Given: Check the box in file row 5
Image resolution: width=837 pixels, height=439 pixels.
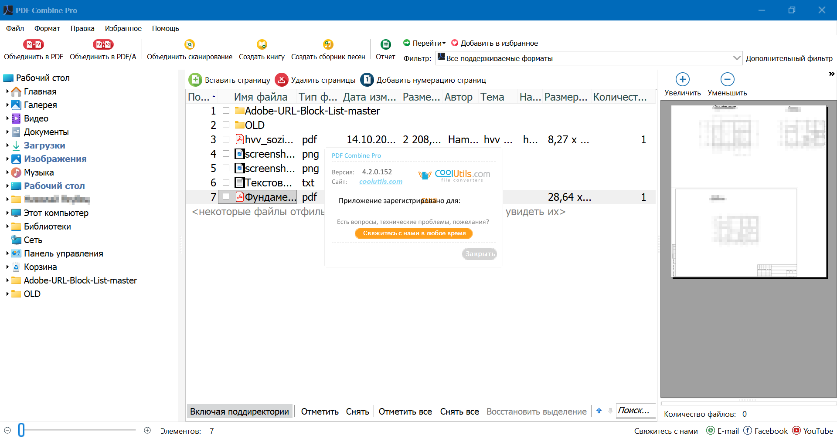Looking at the screenshot, I should pos(226,168).
